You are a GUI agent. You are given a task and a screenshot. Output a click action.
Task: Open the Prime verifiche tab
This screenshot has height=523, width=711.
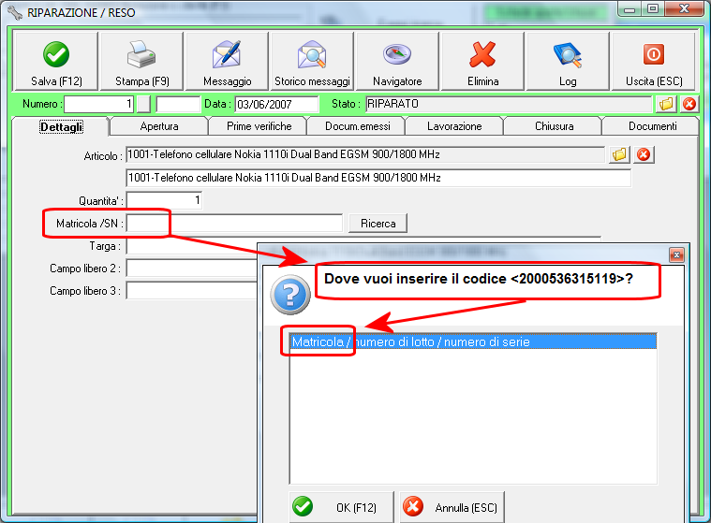(x=259, y=126)
